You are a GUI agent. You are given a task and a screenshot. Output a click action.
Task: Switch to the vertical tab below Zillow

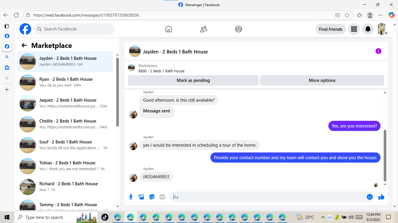7,78
